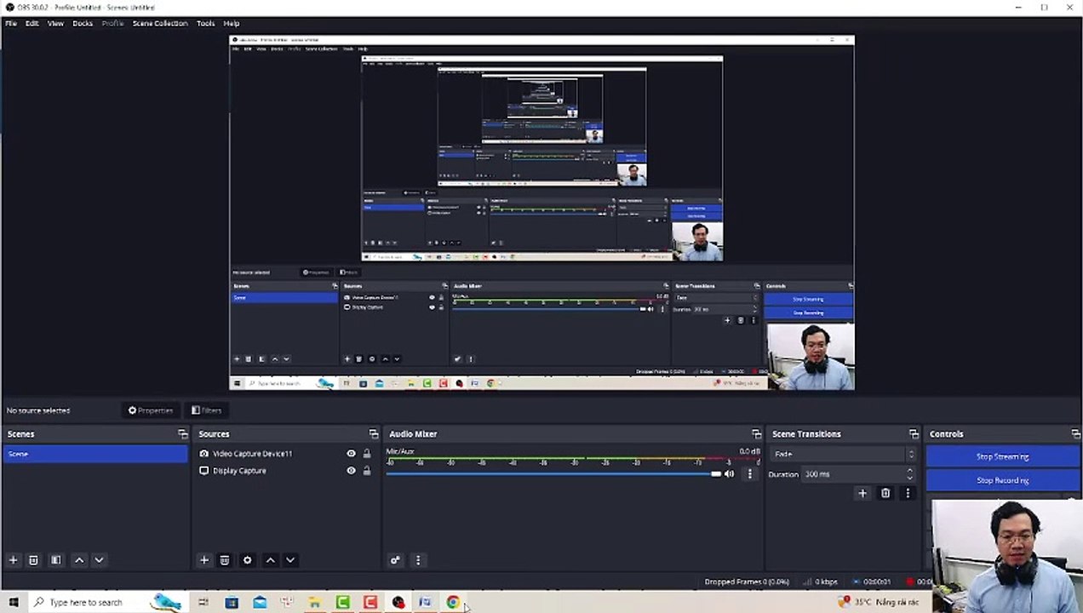Undock the Scene Transitions panel
The height and width of the screenshot is (613, 1083).
pyautogui.click(x=914, y=434)
